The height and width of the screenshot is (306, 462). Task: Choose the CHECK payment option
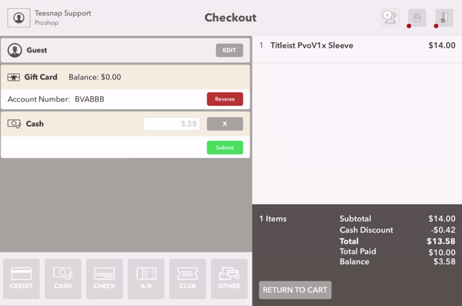point(104,278)
